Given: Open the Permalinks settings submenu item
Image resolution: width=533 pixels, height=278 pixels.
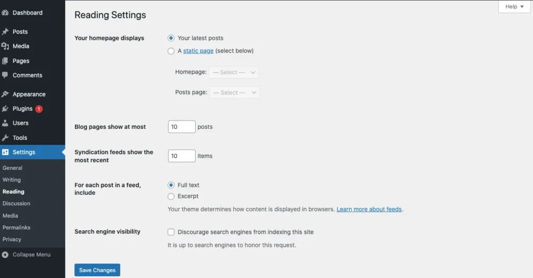Looking at the screenshot, I should click(x=17, y=228).
